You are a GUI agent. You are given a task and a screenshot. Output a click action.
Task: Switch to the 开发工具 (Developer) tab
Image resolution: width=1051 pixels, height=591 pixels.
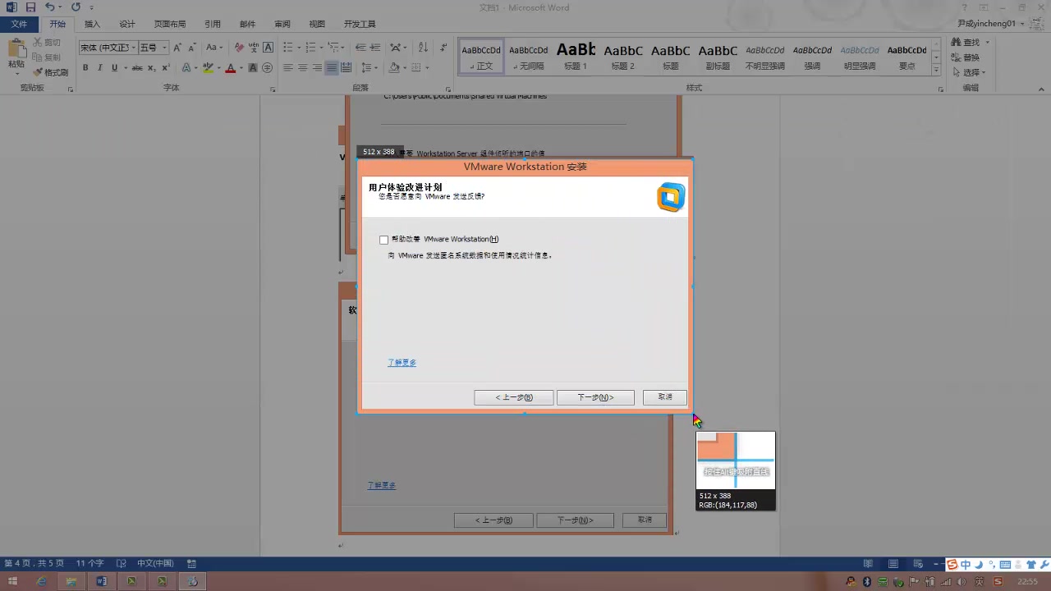[360, 24]
